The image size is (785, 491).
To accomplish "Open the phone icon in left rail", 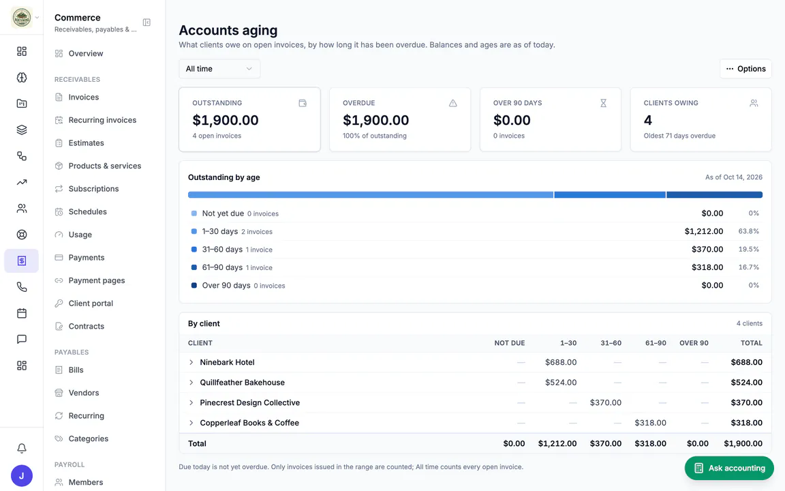I will point(22,287).
